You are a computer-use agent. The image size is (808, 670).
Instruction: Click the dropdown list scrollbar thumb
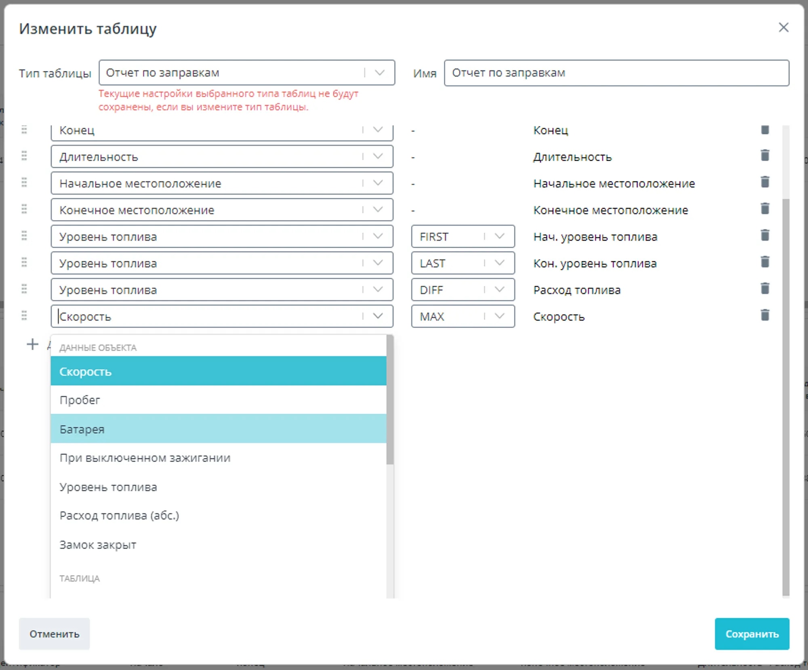coord(390,400)
